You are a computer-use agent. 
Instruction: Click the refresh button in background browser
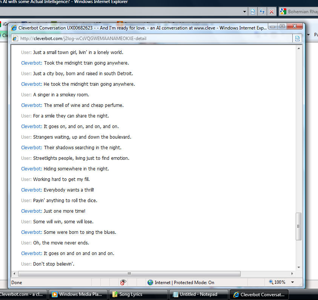pyautogui.click(x=262, y=12)
